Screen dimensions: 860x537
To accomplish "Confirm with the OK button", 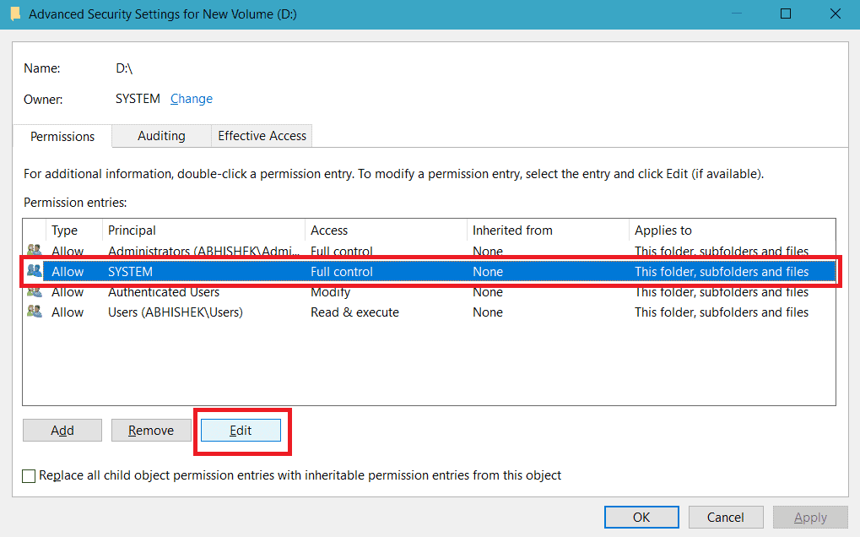I will tap(641, 518).
